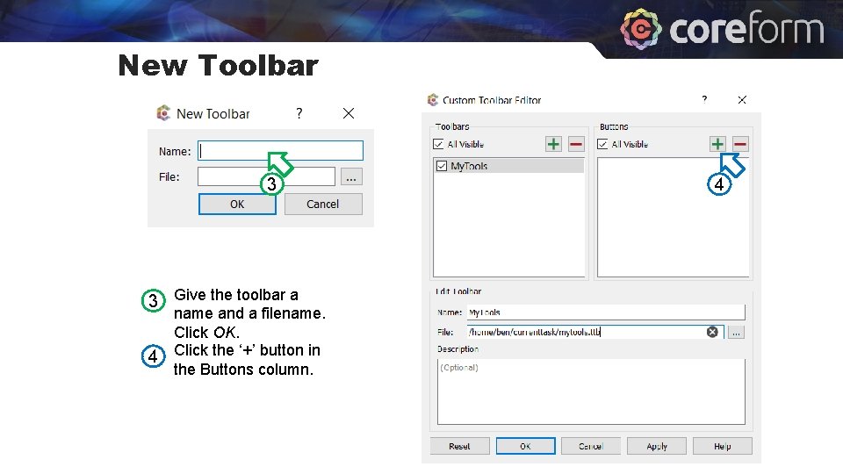Viewport: 843px width, 474px height.
Task: Focus Name field in New Toolbar dialog
Action: point(280,150)
